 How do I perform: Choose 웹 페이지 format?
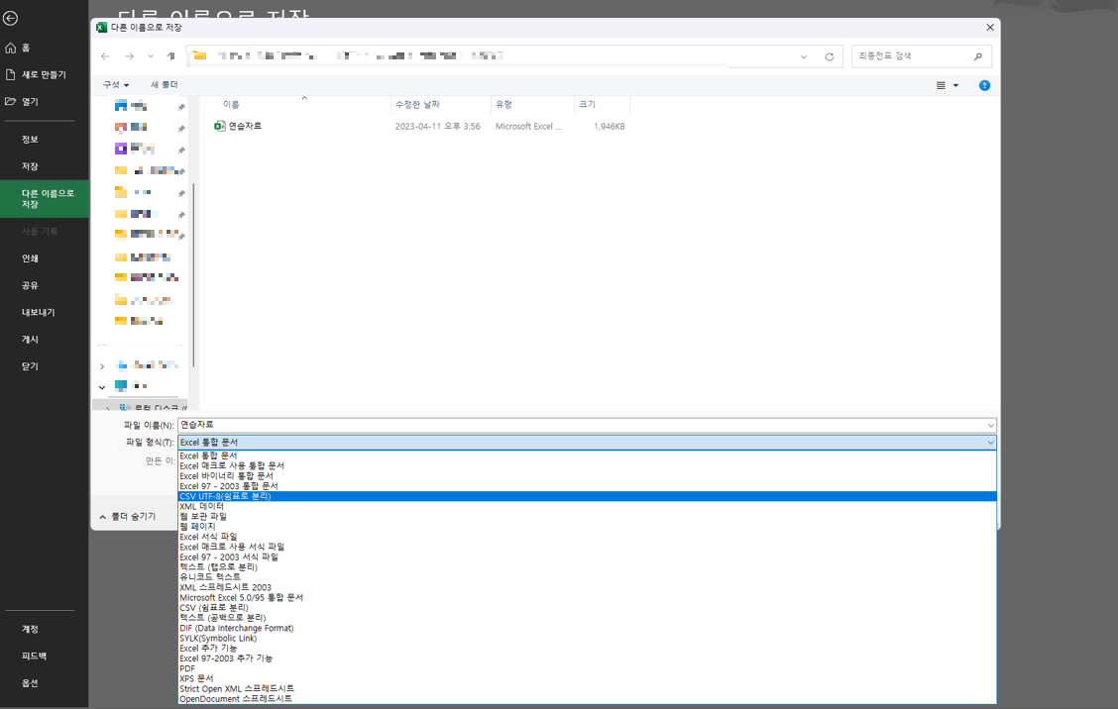[x=587, y=527]
